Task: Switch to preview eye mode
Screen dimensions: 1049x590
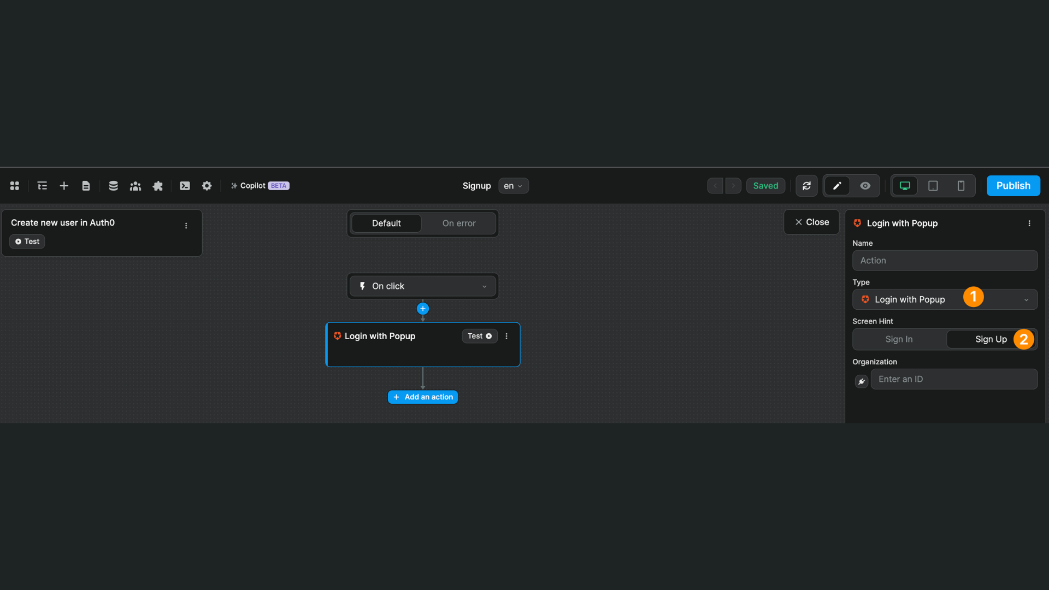Action: click(x=865, y=186)
